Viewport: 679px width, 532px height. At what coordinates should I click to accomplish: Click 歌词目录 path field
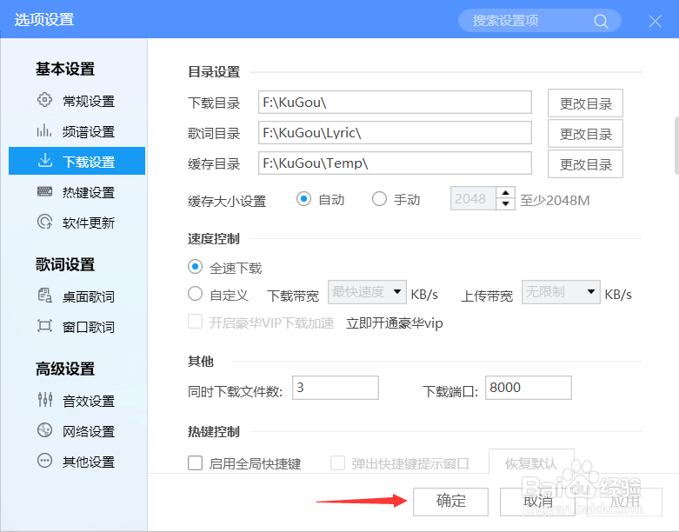pyautogui.click(x=395, y=132)
